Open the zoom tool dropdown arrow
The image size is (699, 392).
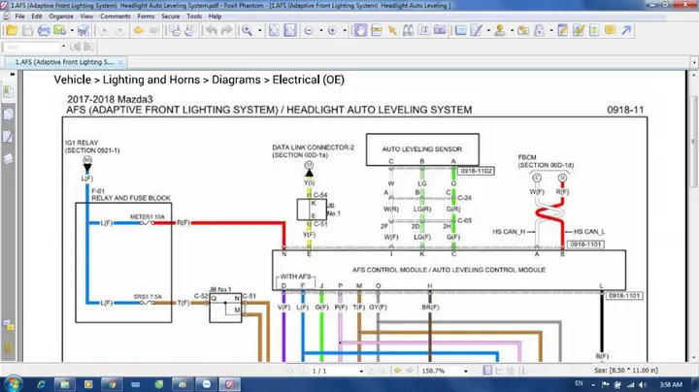coord(260,30)
